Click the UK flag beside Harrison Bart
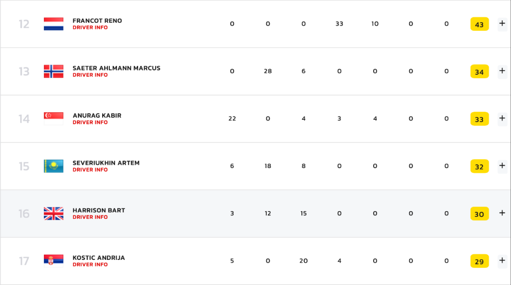 53,214
